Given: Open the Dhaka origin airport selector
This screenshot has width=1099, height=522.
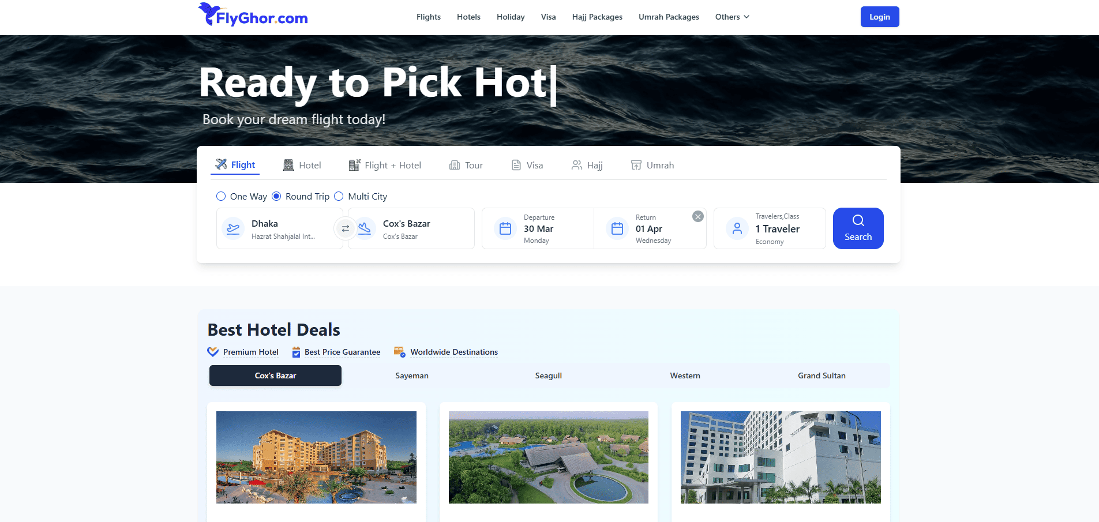Looking at the screenshot, I should tap(280, 228).
